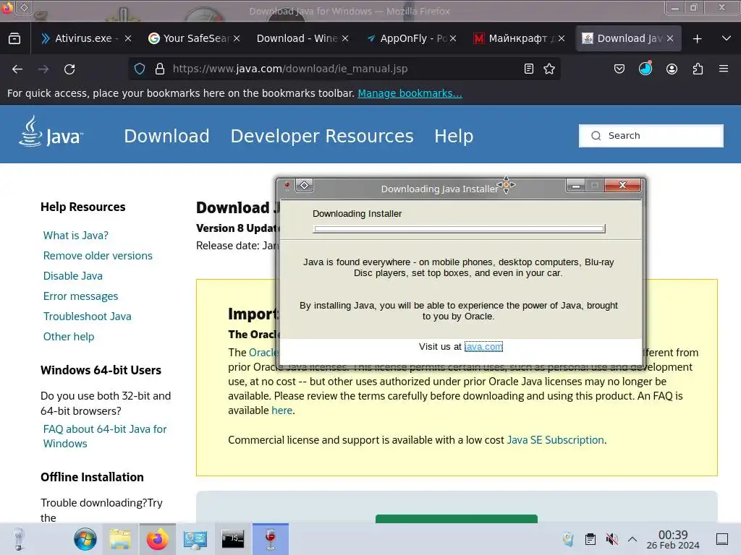
Task: Open the Other help link
Action: tap(69, 337)
